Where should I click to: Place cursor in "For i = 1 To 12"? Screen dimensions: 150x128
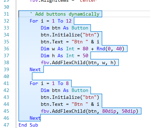click(x=51, y=21)
